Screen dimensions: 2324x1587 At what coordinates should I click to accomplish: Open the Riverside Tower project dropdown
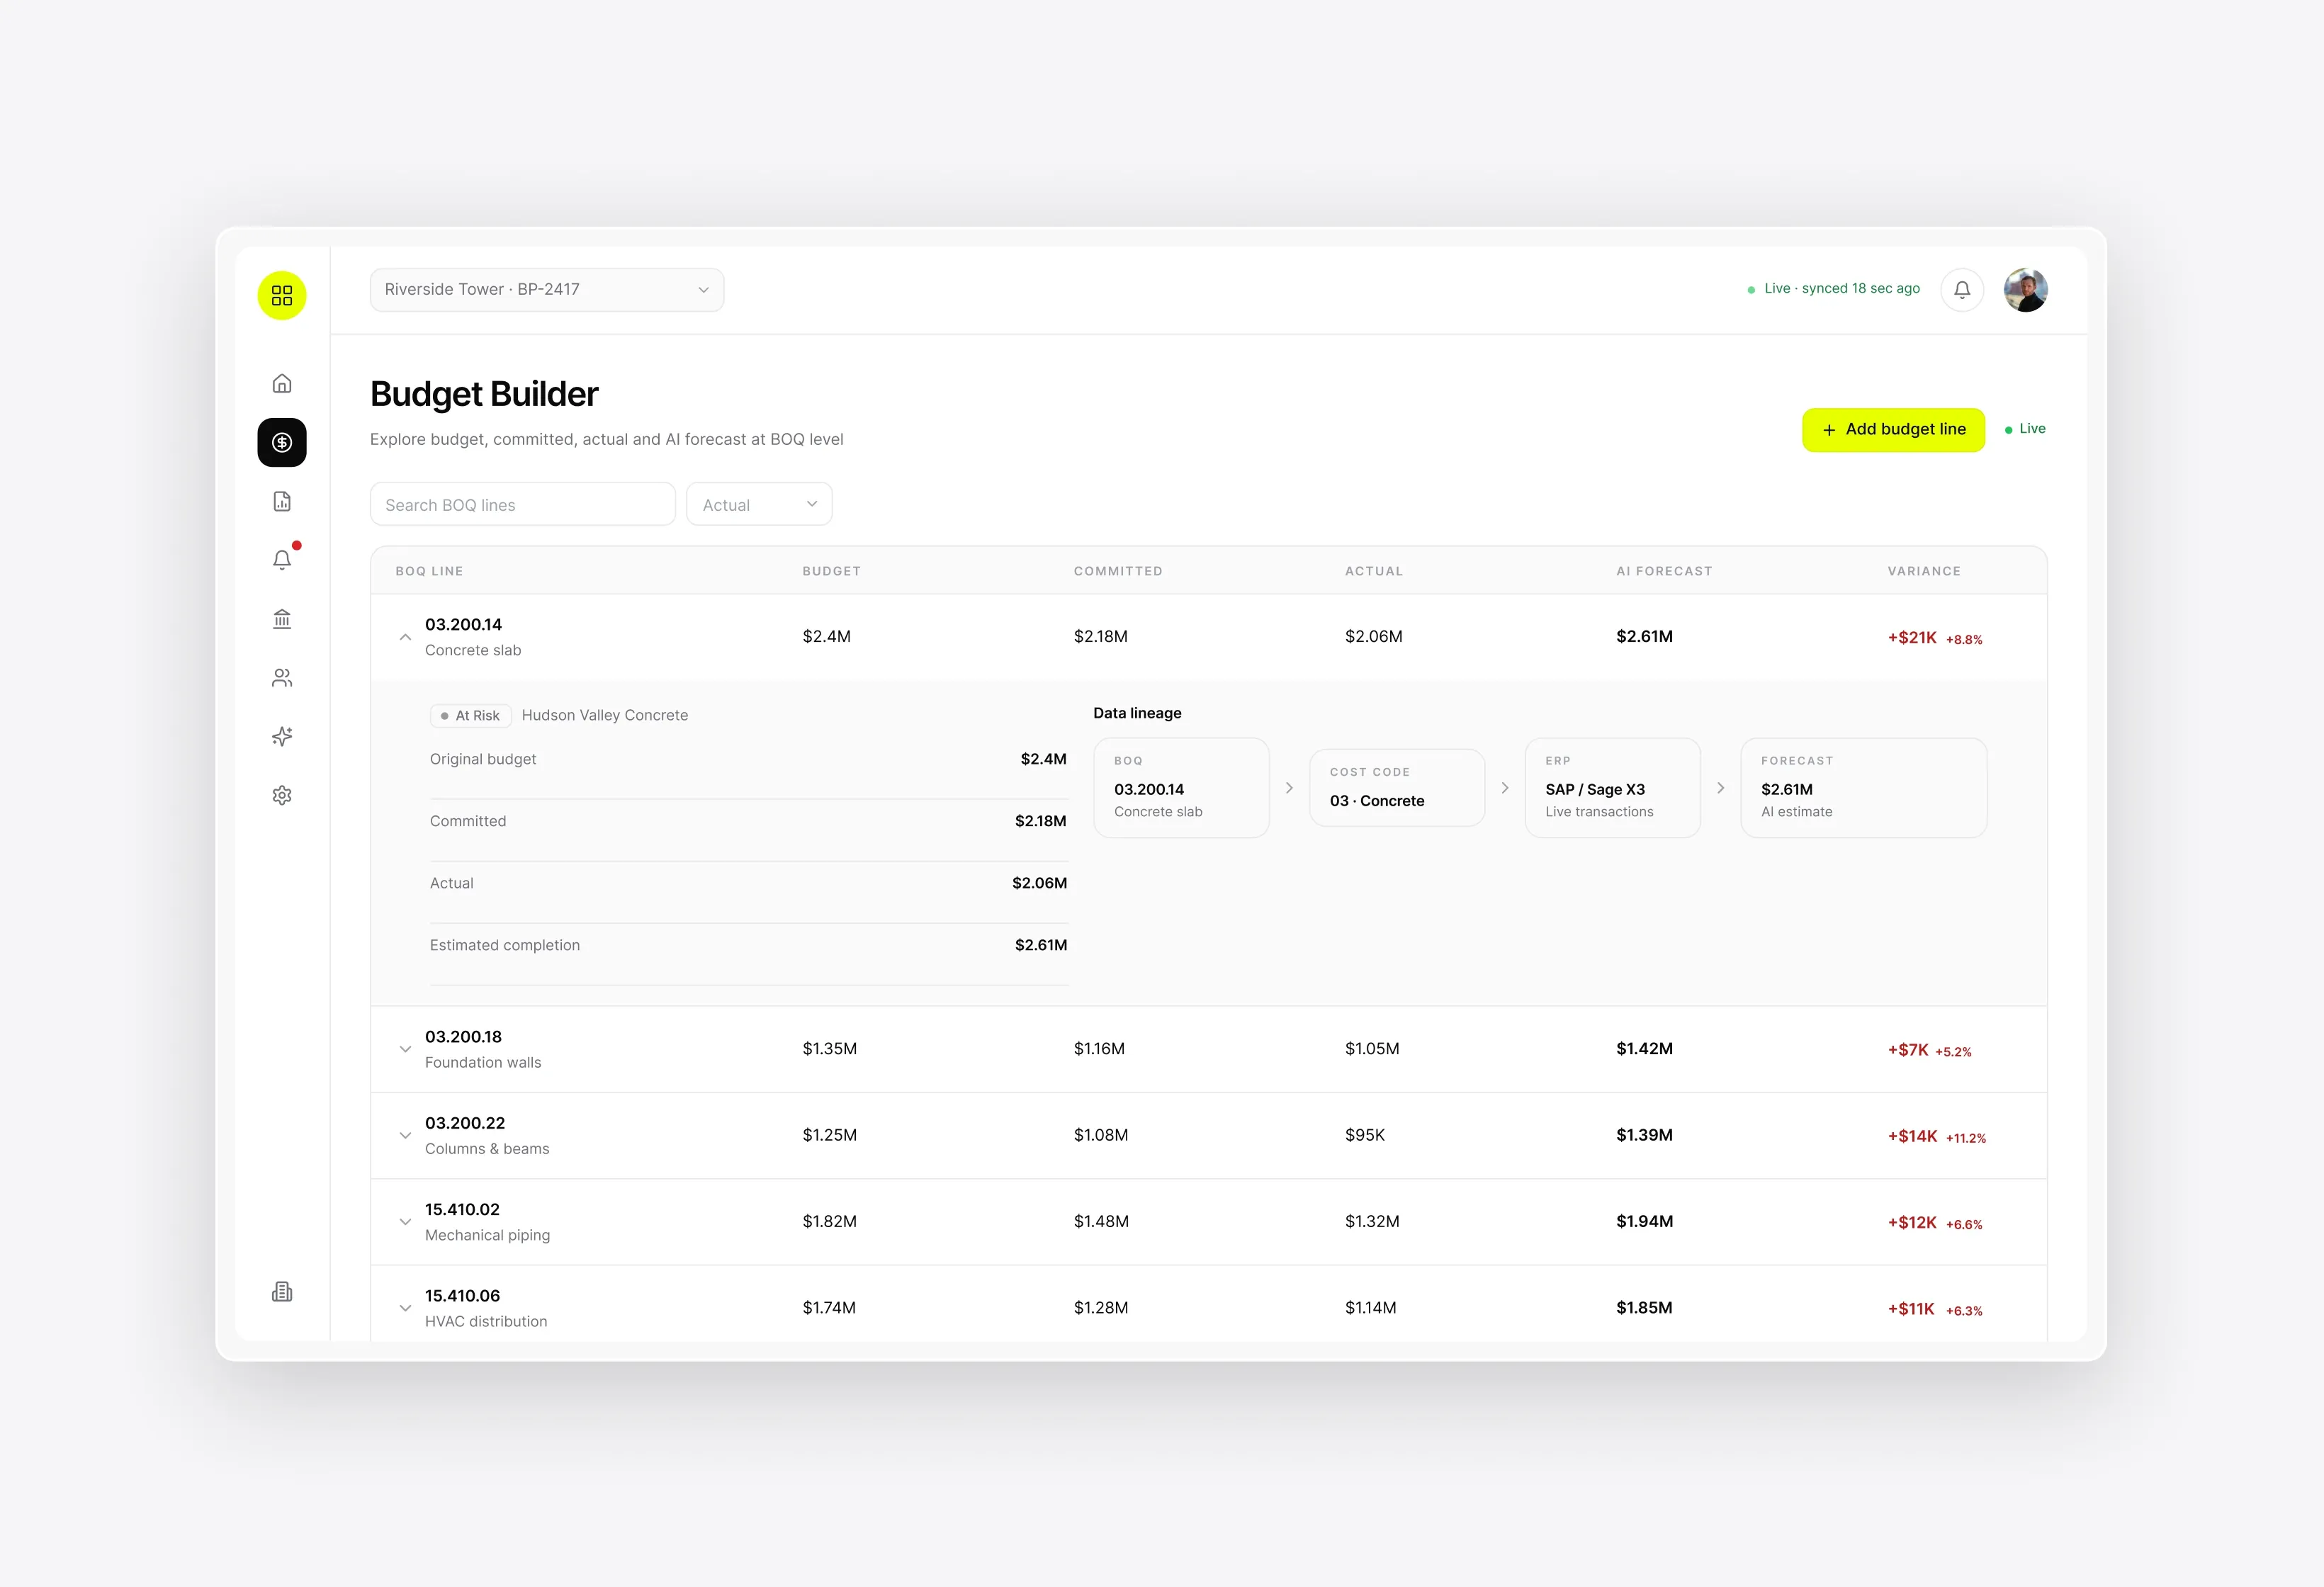coord(547,290)
